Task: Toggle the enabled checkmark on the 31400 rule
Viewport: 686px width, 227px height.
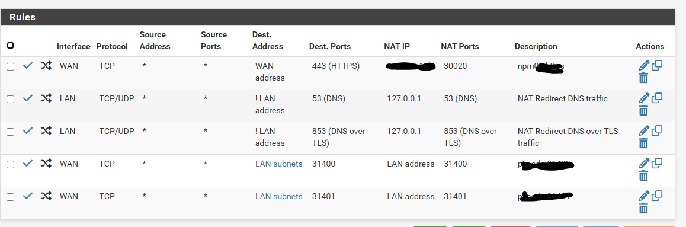Action: click(28, 164)
